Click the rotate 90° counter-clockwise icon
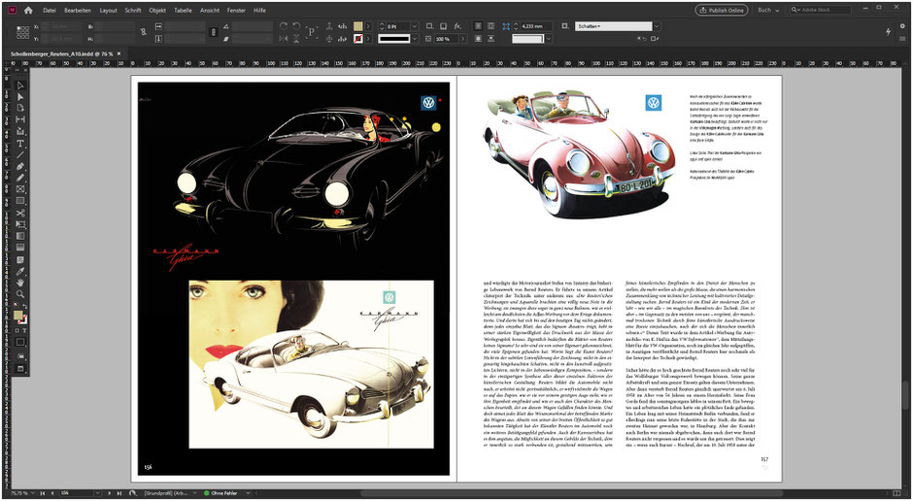 click(296, 27)
